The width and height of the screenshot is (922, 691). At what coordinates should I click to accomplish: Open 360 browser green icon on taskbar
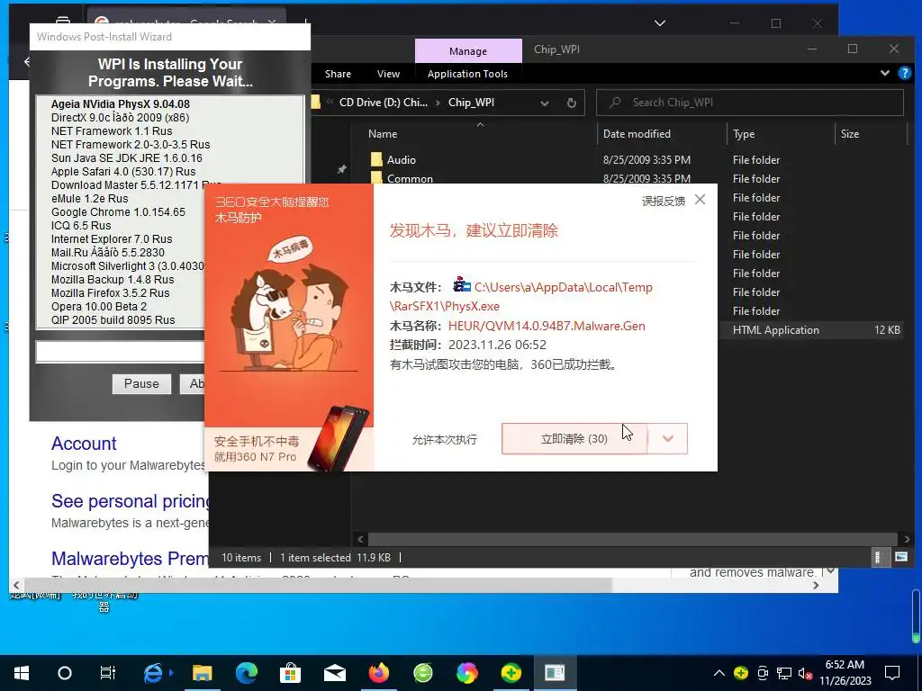(423, 673)
